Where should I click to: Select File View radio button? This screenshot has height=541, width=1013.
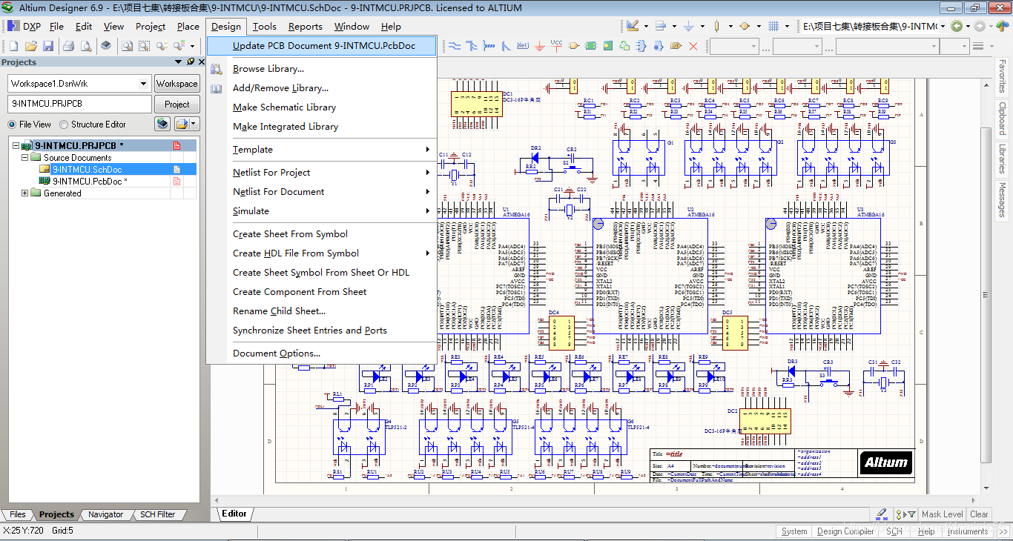(x=12, y=125)
